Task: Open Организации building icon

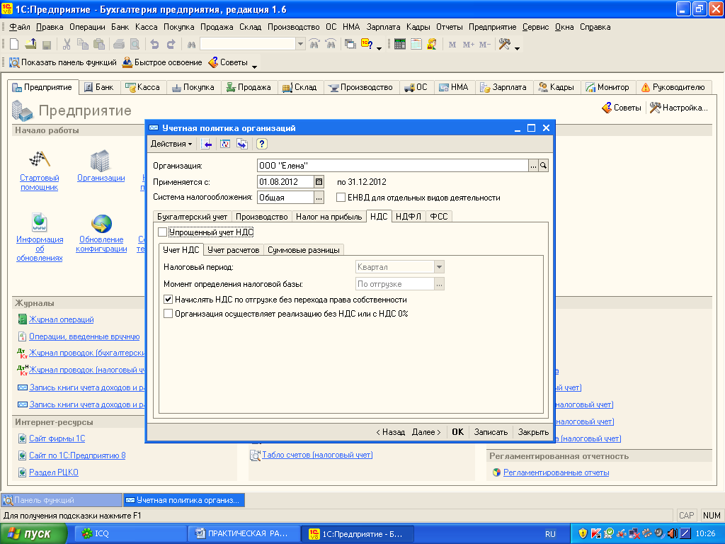Action: pyautogui.click(x=101, y=160)
